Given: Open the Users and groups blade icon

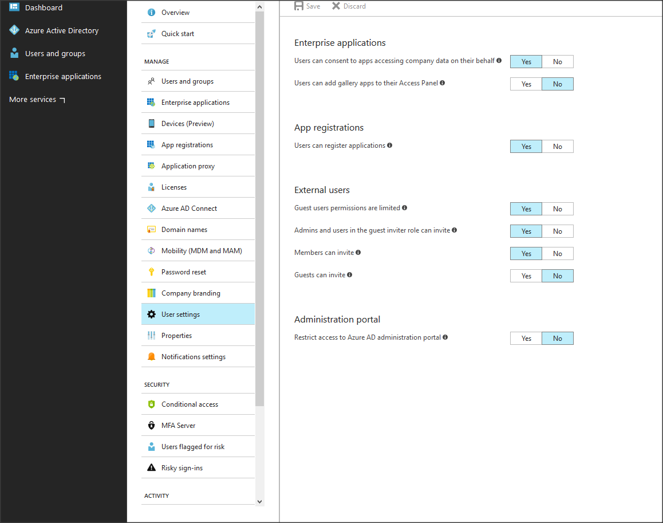Looking at the screenshot, I should pos(151,81).
